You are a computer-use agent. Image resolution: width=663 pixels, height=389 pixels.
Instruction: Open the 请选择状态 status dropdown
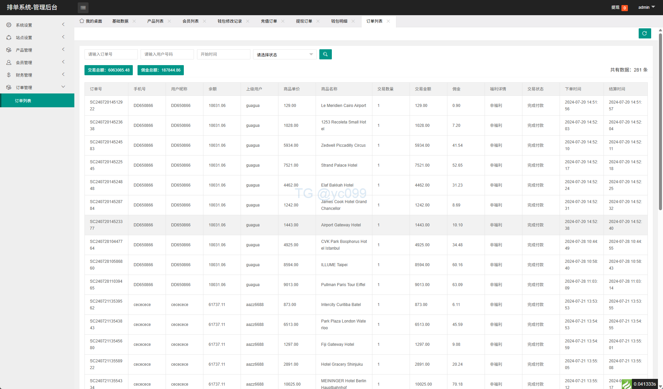(285, 55)
